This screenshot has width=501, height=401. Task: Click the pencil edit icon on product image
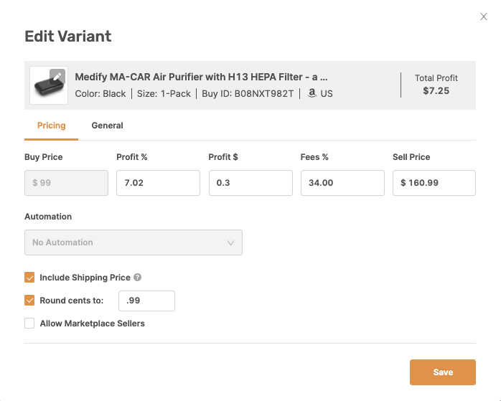(x=57, y=77)
